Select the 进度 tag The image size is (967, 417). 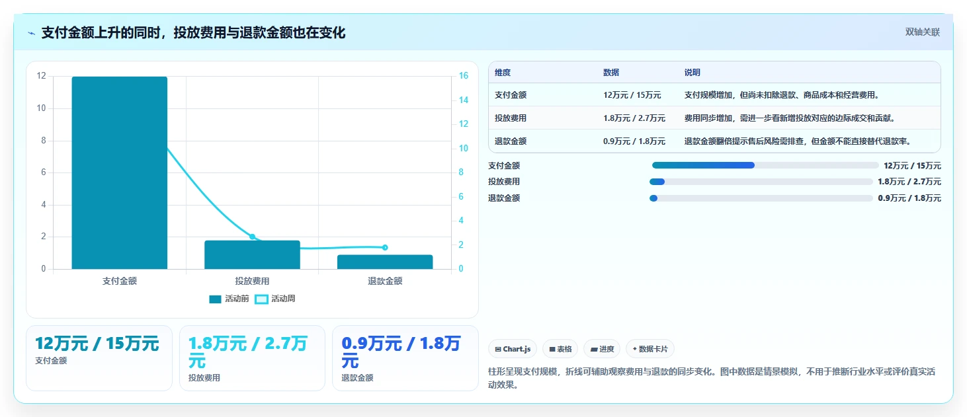click(x=602, y=349)
